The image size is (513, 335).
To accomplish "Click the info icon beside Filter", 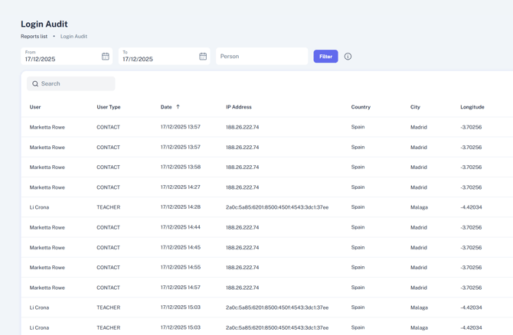I will point(348,57).
